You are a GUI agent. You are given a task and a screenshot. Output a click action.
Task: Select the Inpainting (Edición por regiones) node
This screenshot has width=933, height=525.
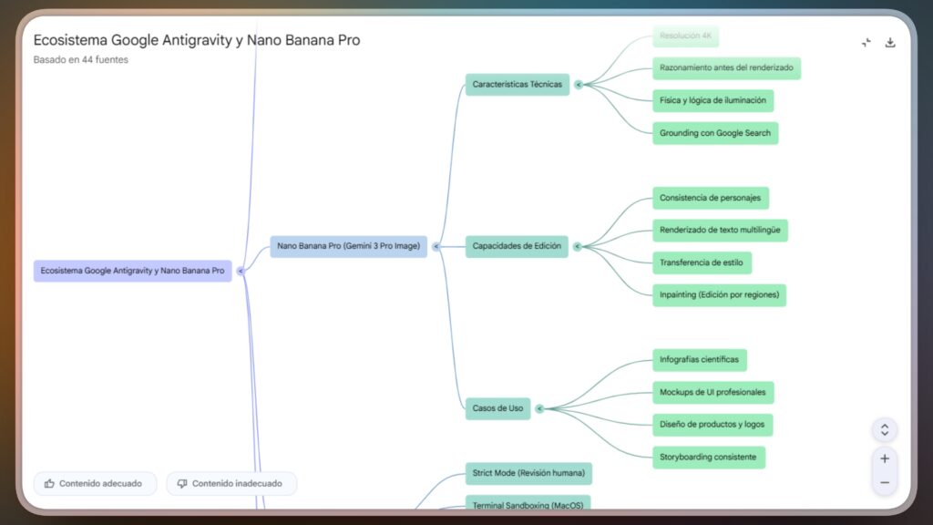719,294
